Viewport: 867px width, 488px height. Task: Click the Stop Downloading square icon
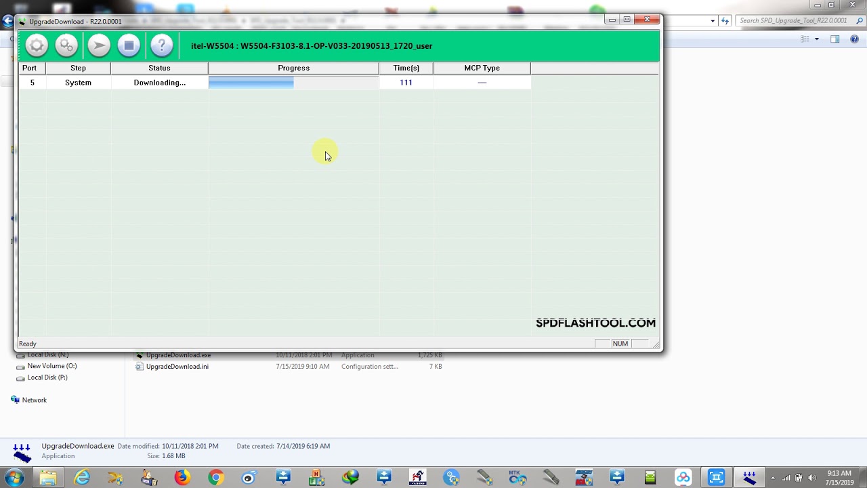[129, 46]
